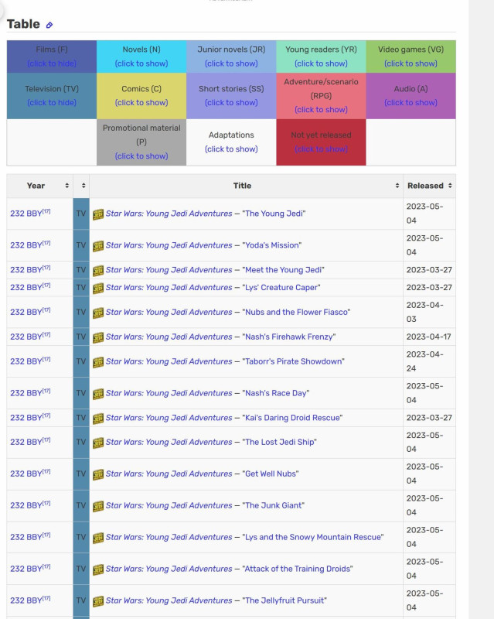Hide Television (TV) entries
This screenshot has height=619, width=494.
click(52, 103)
